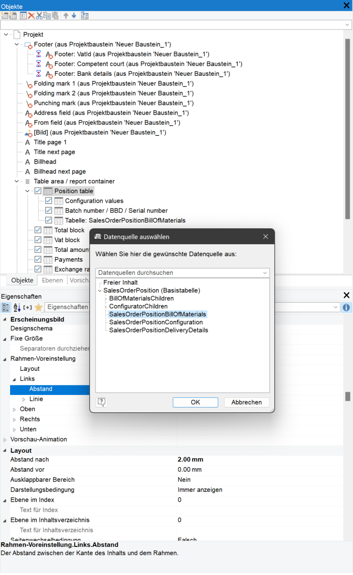Expand ConfiguratorChildren node
This screenshot has width=353, height=575.
pos(106,307)
